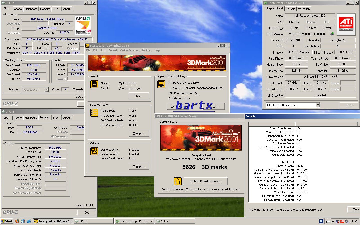
Task: Click the Options section icon in 3DMark2001
Action: (x=94, y=151)
